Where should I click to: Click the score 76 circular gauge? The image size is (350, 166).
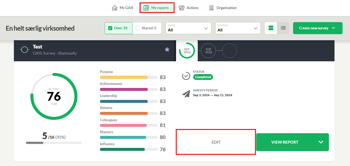pos(54,96)
